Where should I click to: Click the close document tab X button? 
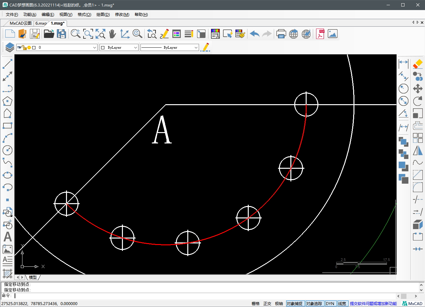(x=422, y=22)
